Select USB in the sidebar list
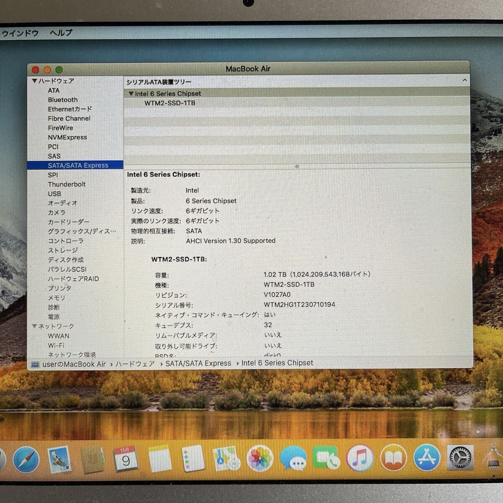This screenshot has width=503, height=503. click(54, 194)
